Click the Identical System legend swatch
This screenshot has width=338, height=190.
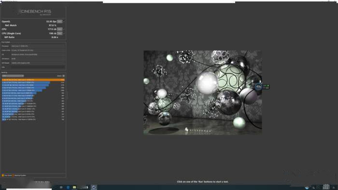coord(13,176)
